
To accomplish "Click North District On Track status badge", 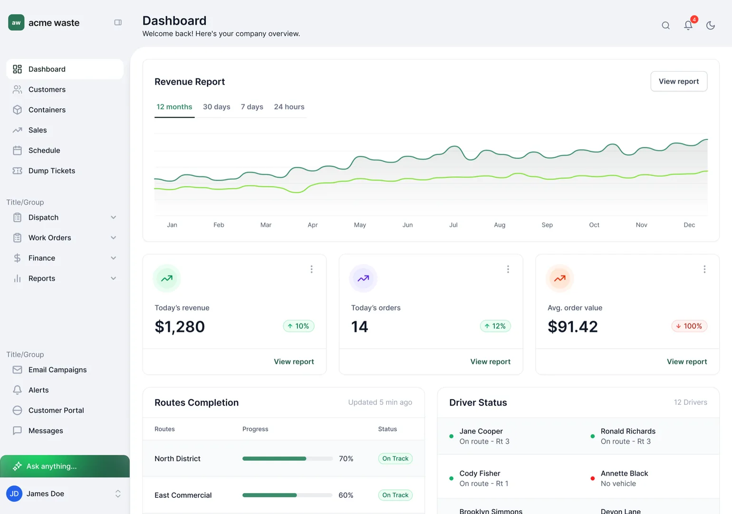I will (x=395, y=458).
